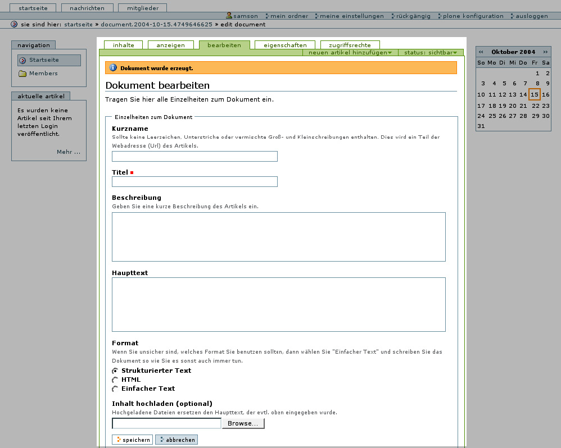Switch to the inhalte tab
The width and height of the screenshot is (561, 448).
click(123, 45)
